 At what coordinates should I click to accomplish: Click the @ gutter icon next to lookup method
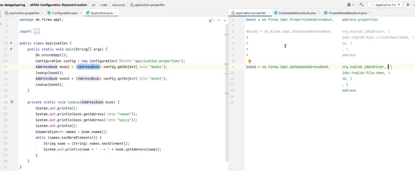(12, 101)
